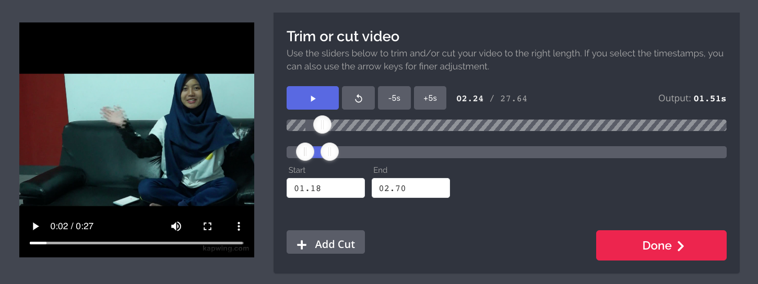758x284 pixels.
Task: Click the Start time input field
Action: tap(326, 188)
